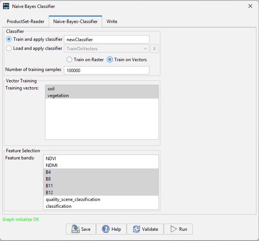Select Train and apply classifier option
This screenshot has width=259, height=241.
[x=9, y=39]
